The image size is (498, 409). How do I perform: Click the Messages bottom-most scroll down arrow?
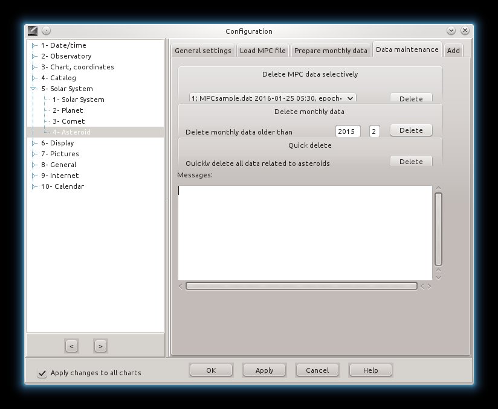pos(438,277)
